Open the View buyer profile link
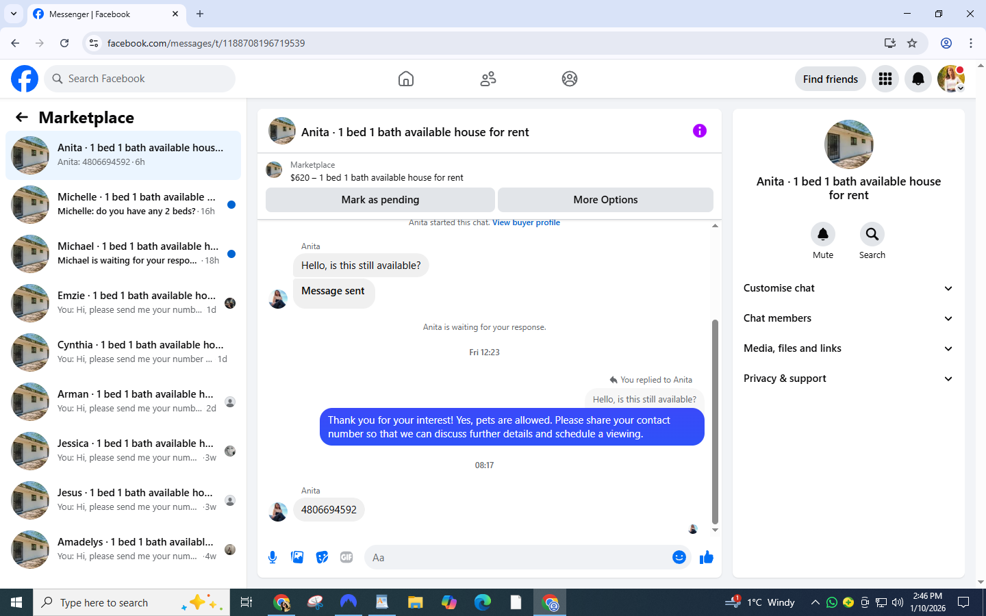The image size is (986, 616). click(x=526, y=222)
